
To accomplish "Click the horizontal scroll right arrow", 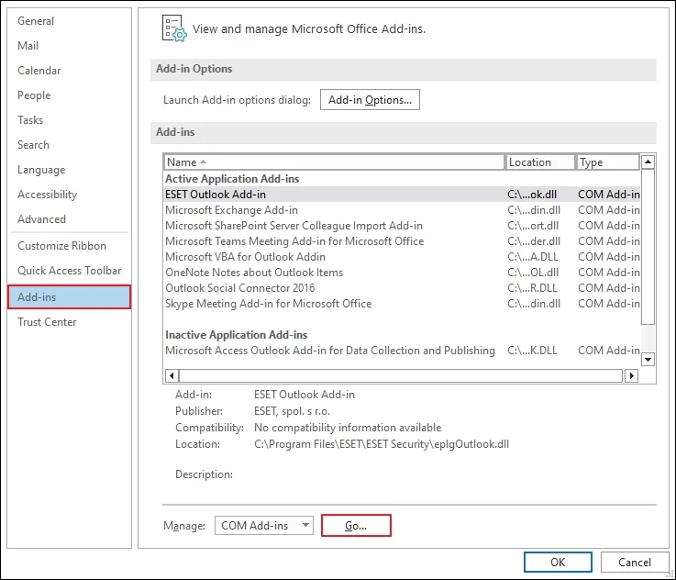I will click(x=632, y=375).
